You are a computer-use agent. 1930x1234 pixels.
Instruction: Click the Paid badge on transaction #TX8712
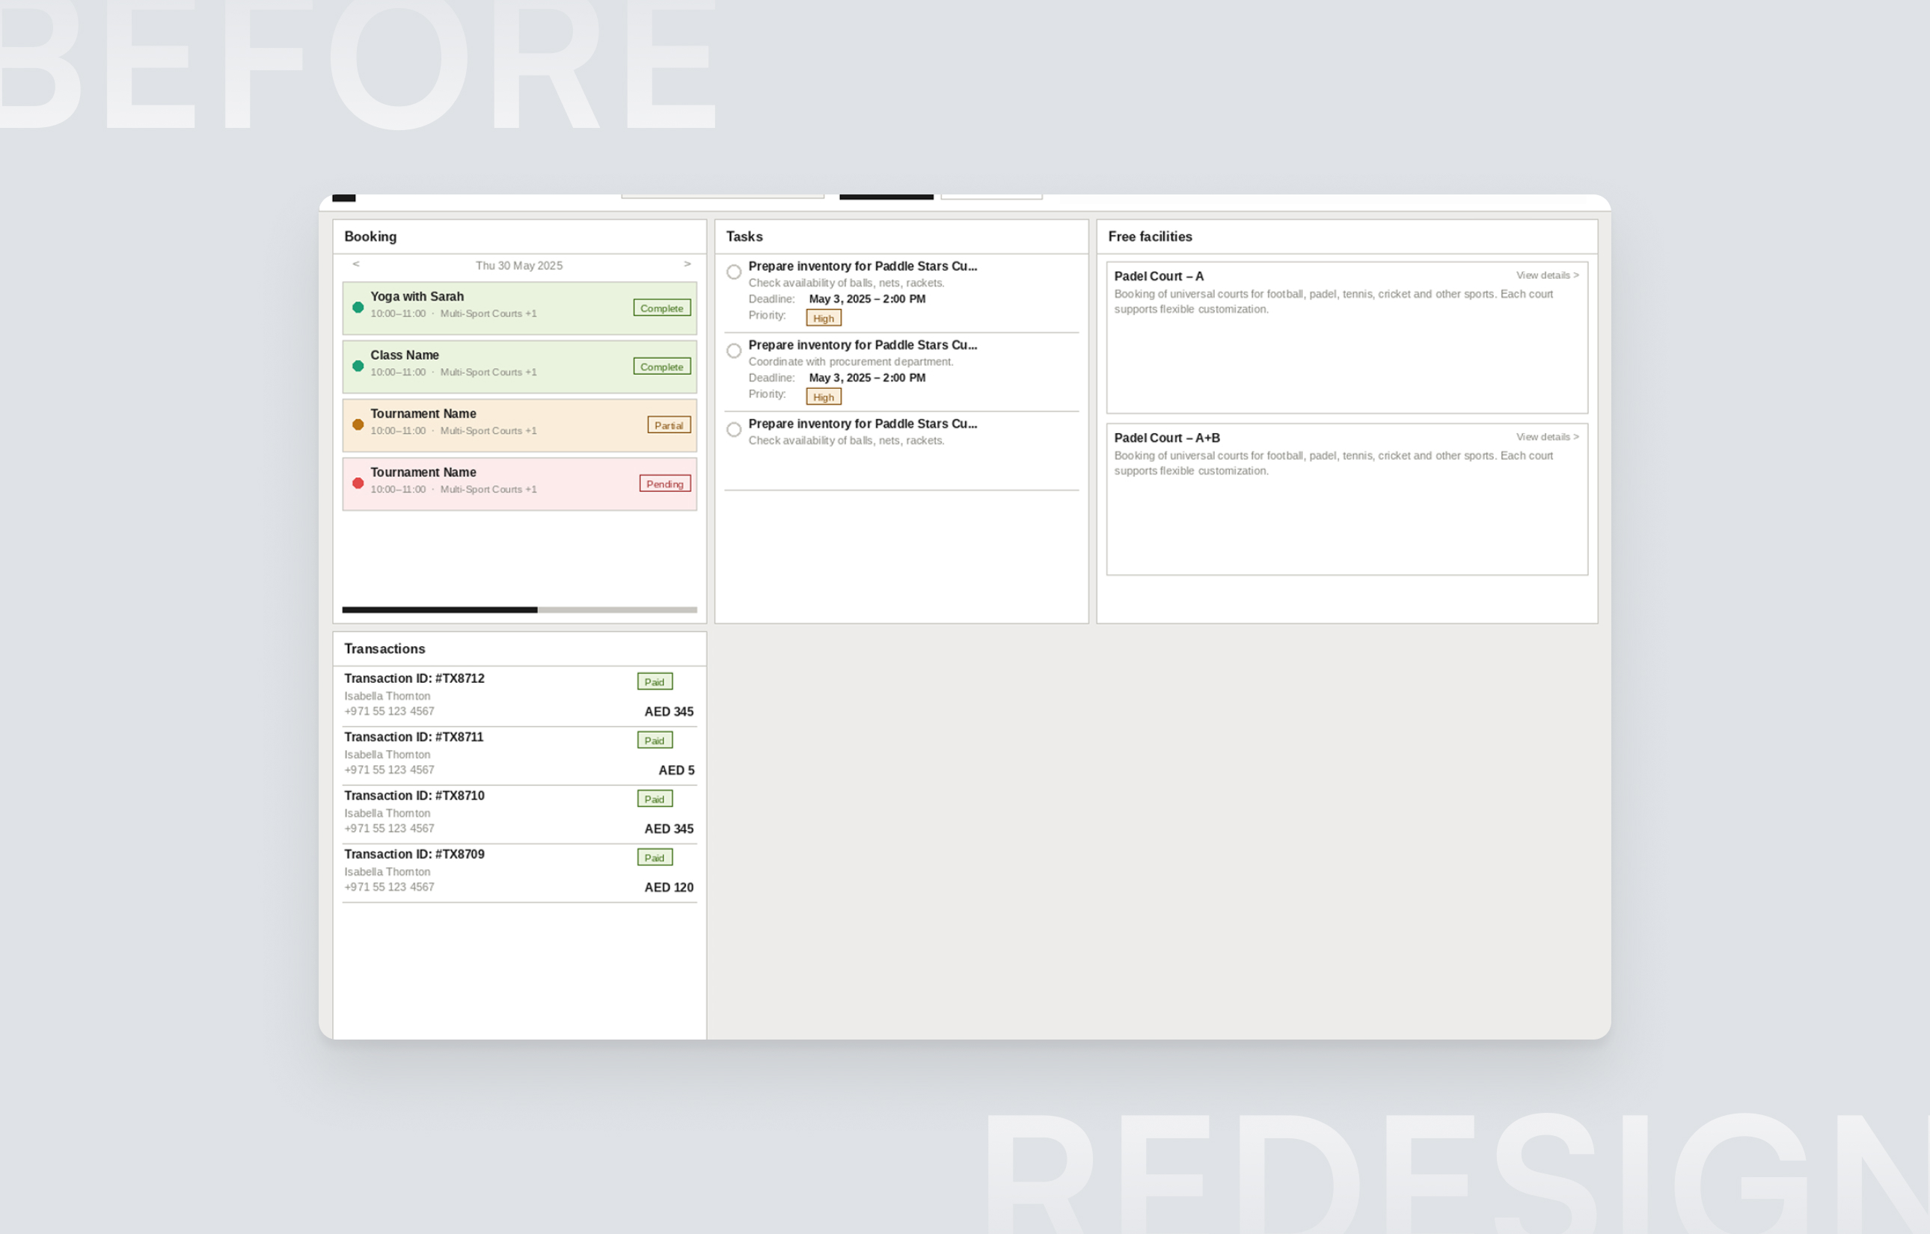tap(655, 682)
